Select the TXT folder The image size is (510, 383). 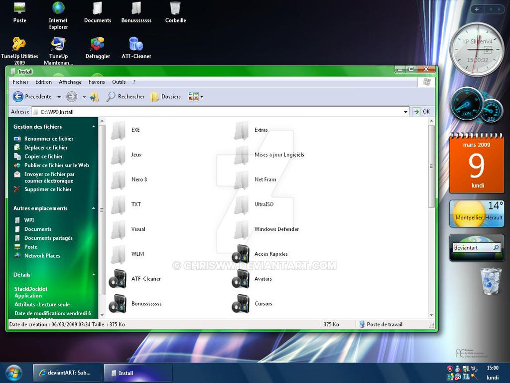[126, 204]
